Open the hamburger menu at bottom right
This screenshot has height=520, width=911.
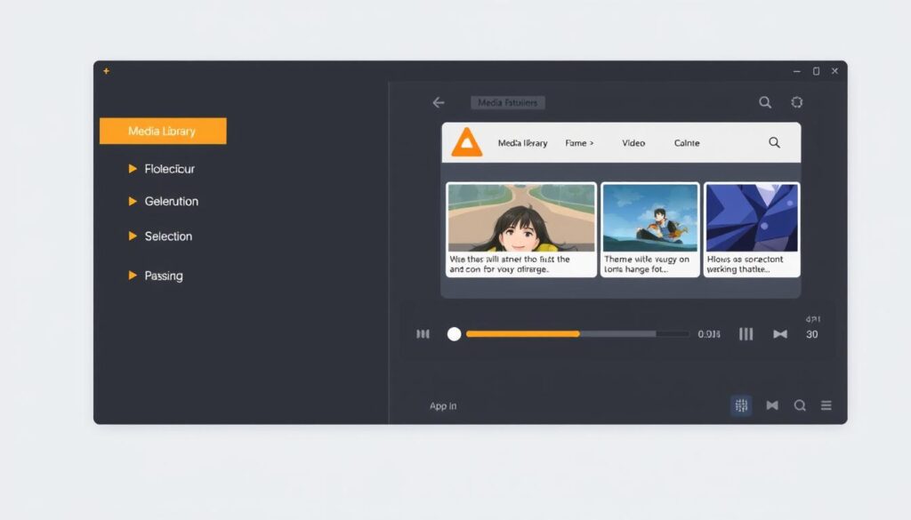coord(826,405)
